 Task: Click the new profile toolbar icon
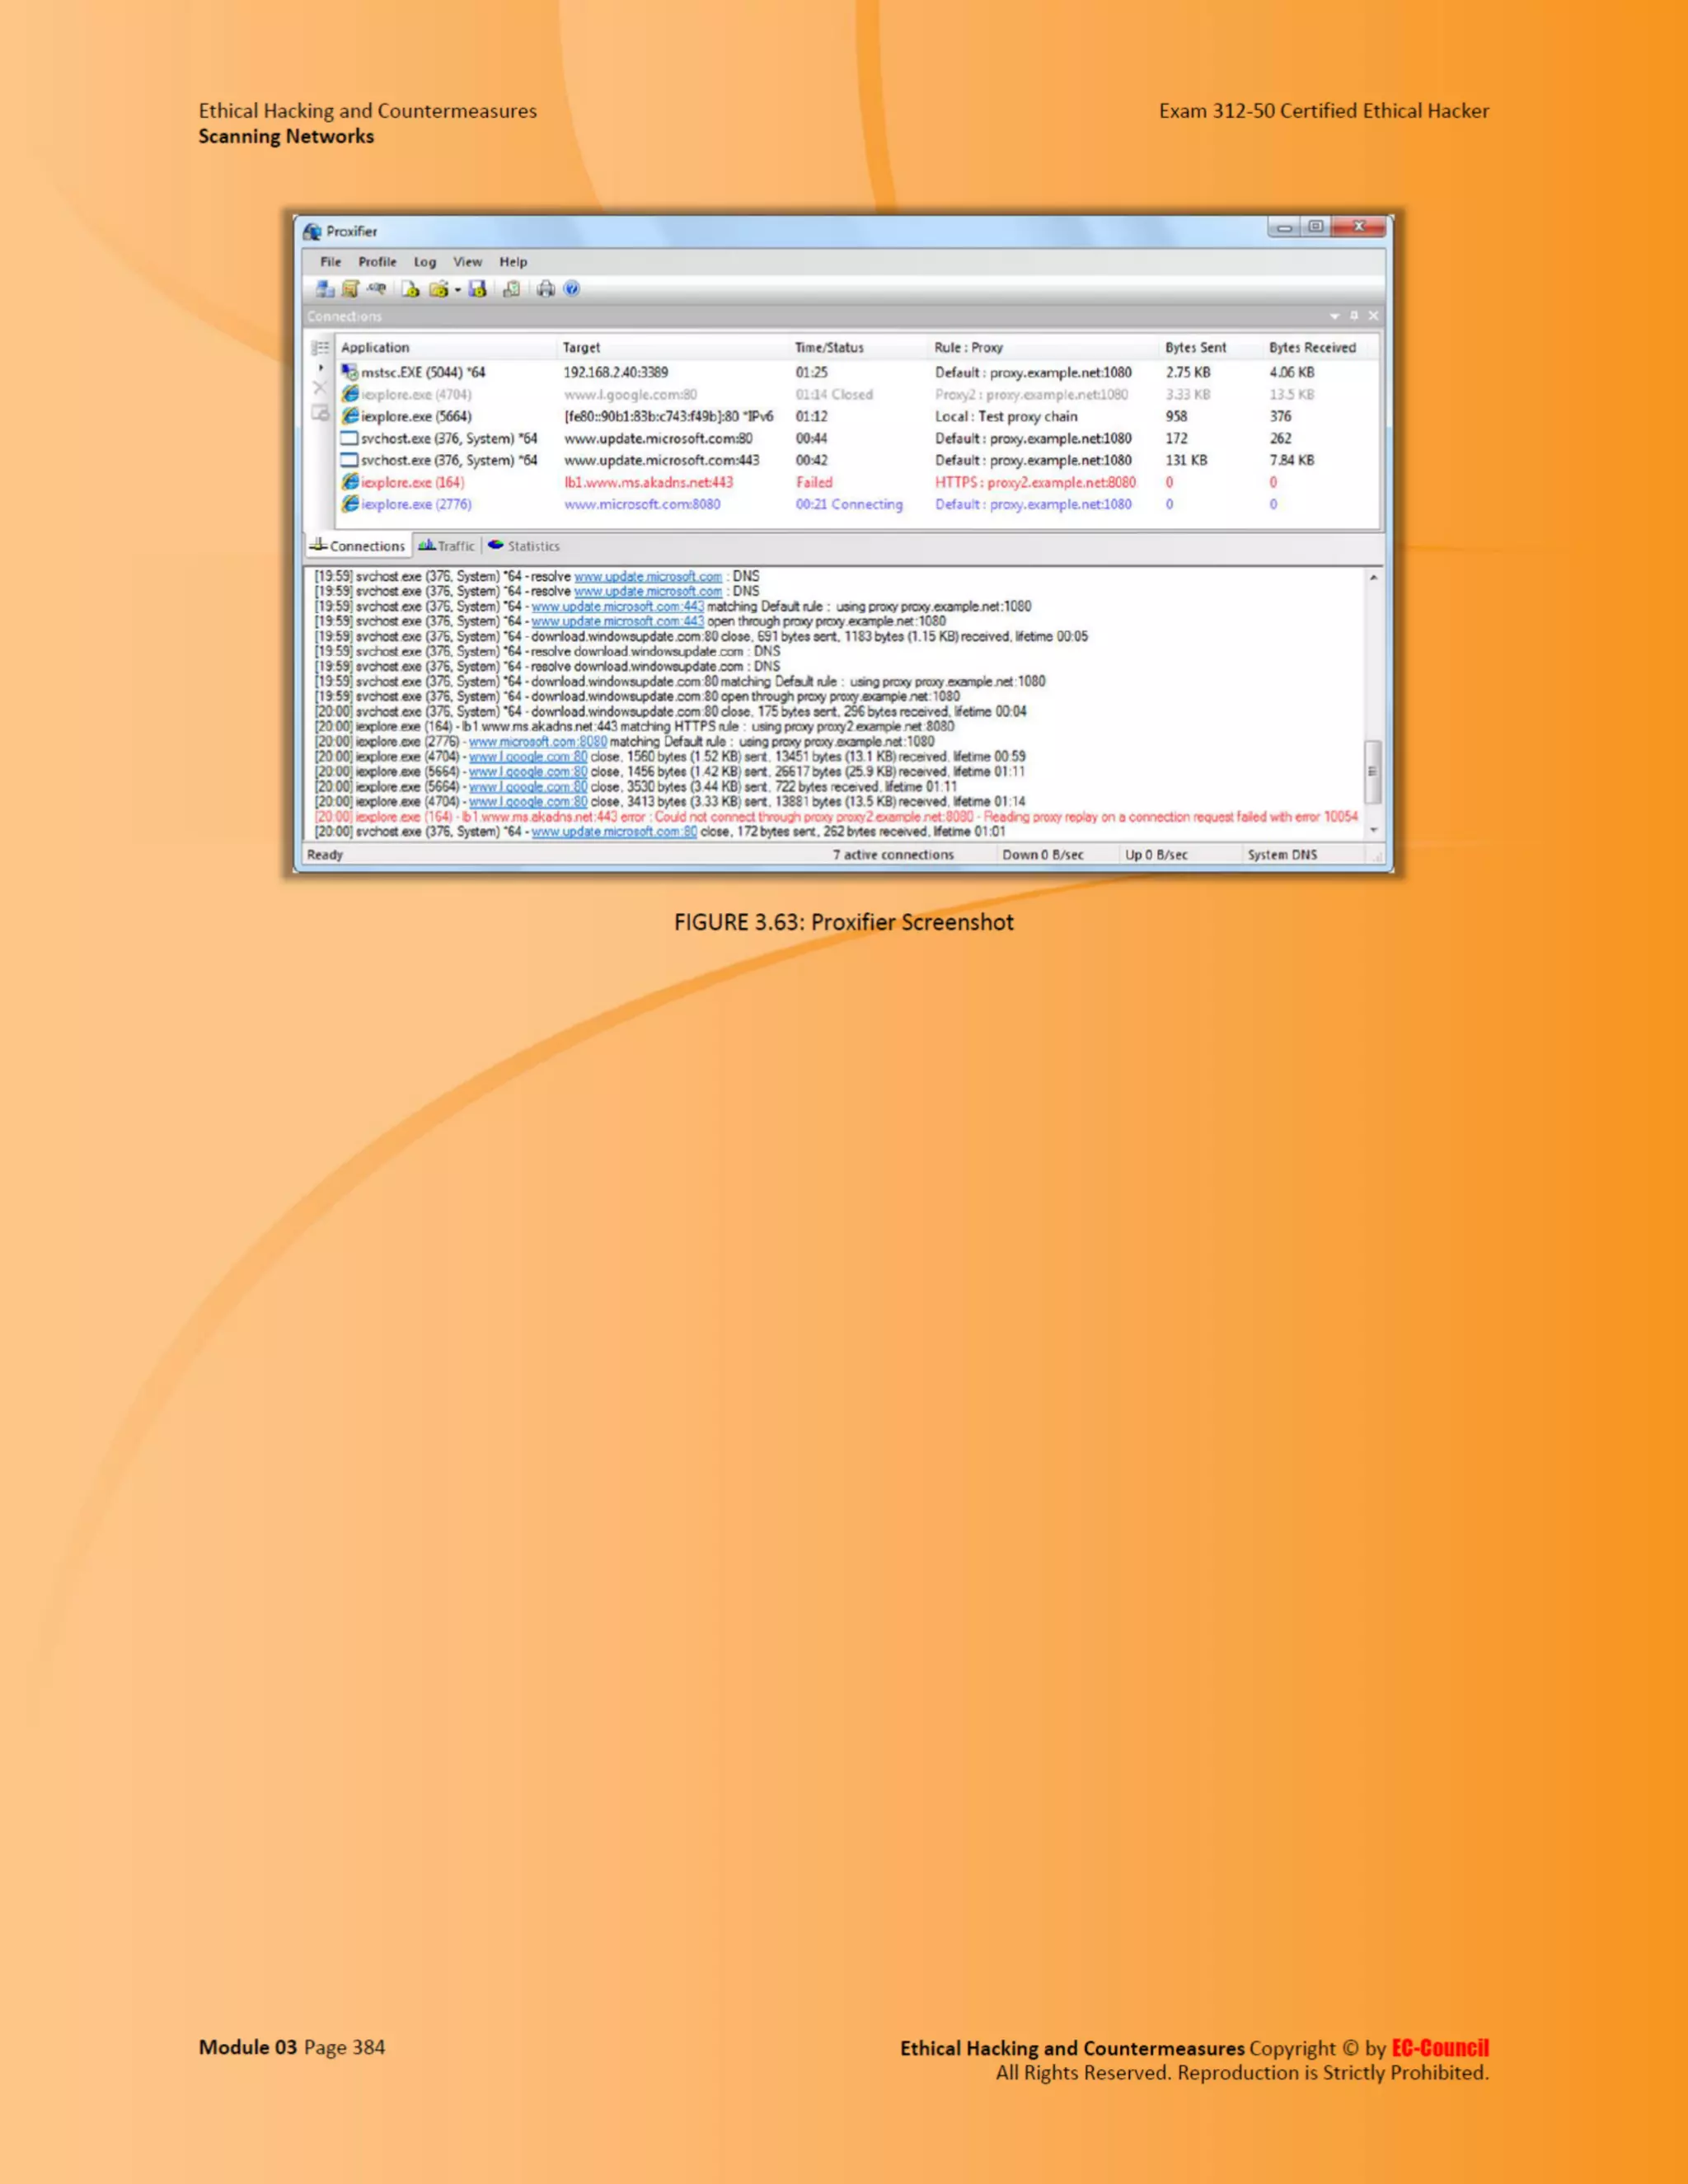pyautogui.click(x=410, y=289)
